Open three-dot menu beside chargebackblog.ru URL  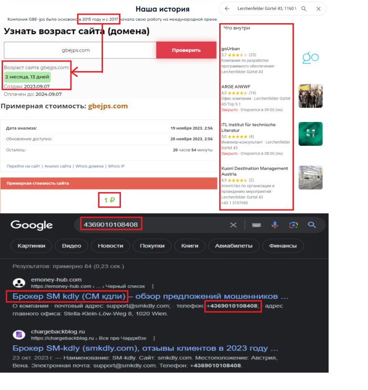[154, 338]
